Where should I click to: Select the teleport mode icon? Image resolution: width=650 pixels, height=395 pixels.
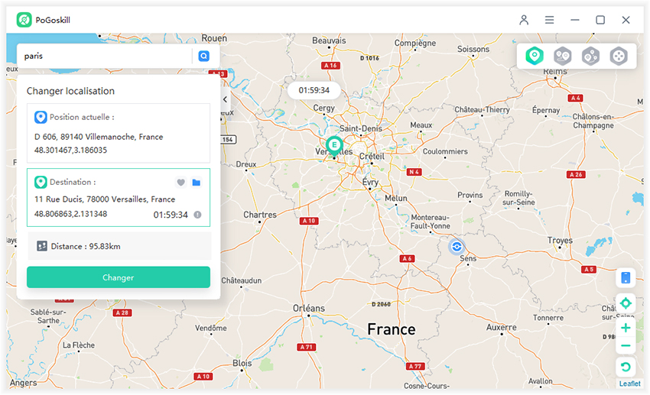pyautogui.click(x=535, y=56)
